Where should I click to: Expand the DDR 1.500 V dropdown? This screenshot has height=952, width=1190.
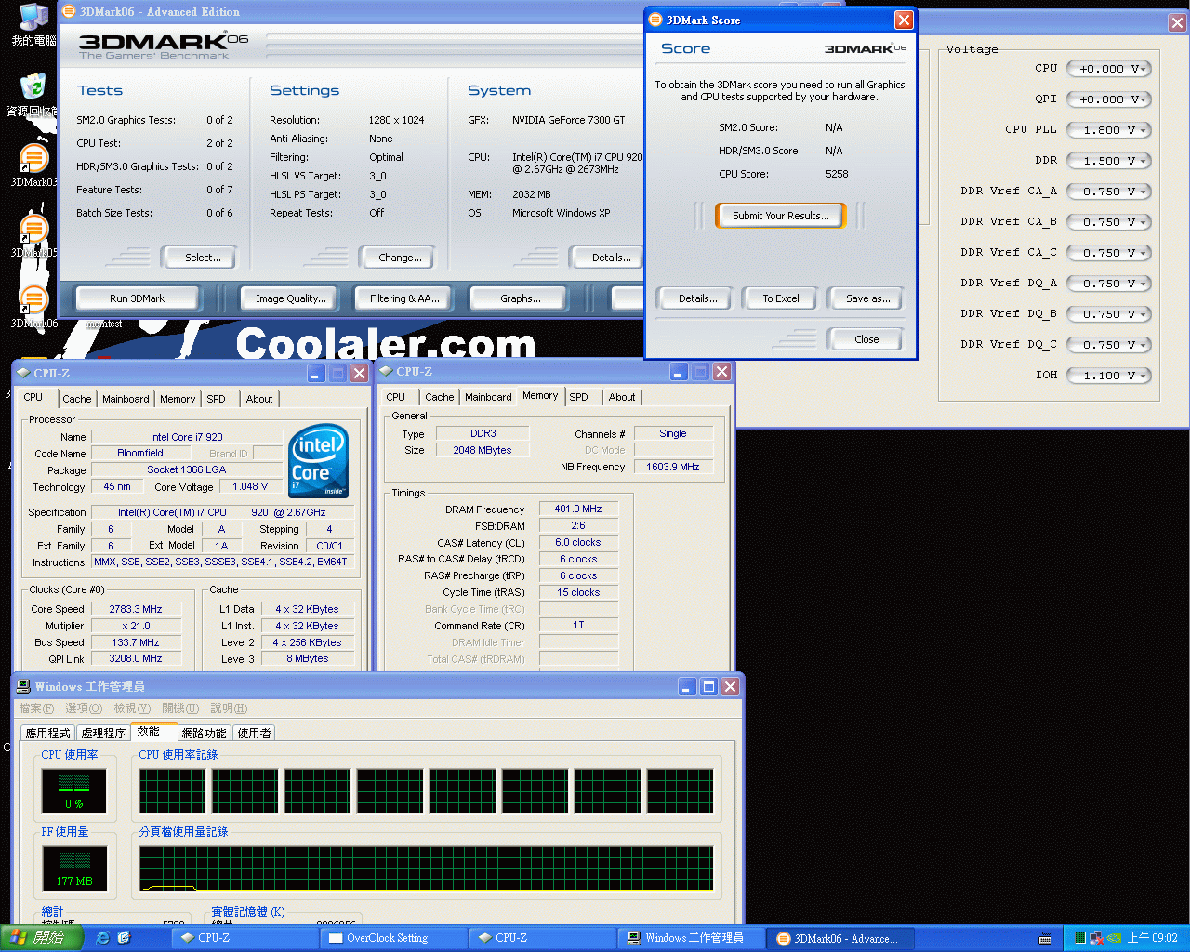click(x=1109, y=161)
